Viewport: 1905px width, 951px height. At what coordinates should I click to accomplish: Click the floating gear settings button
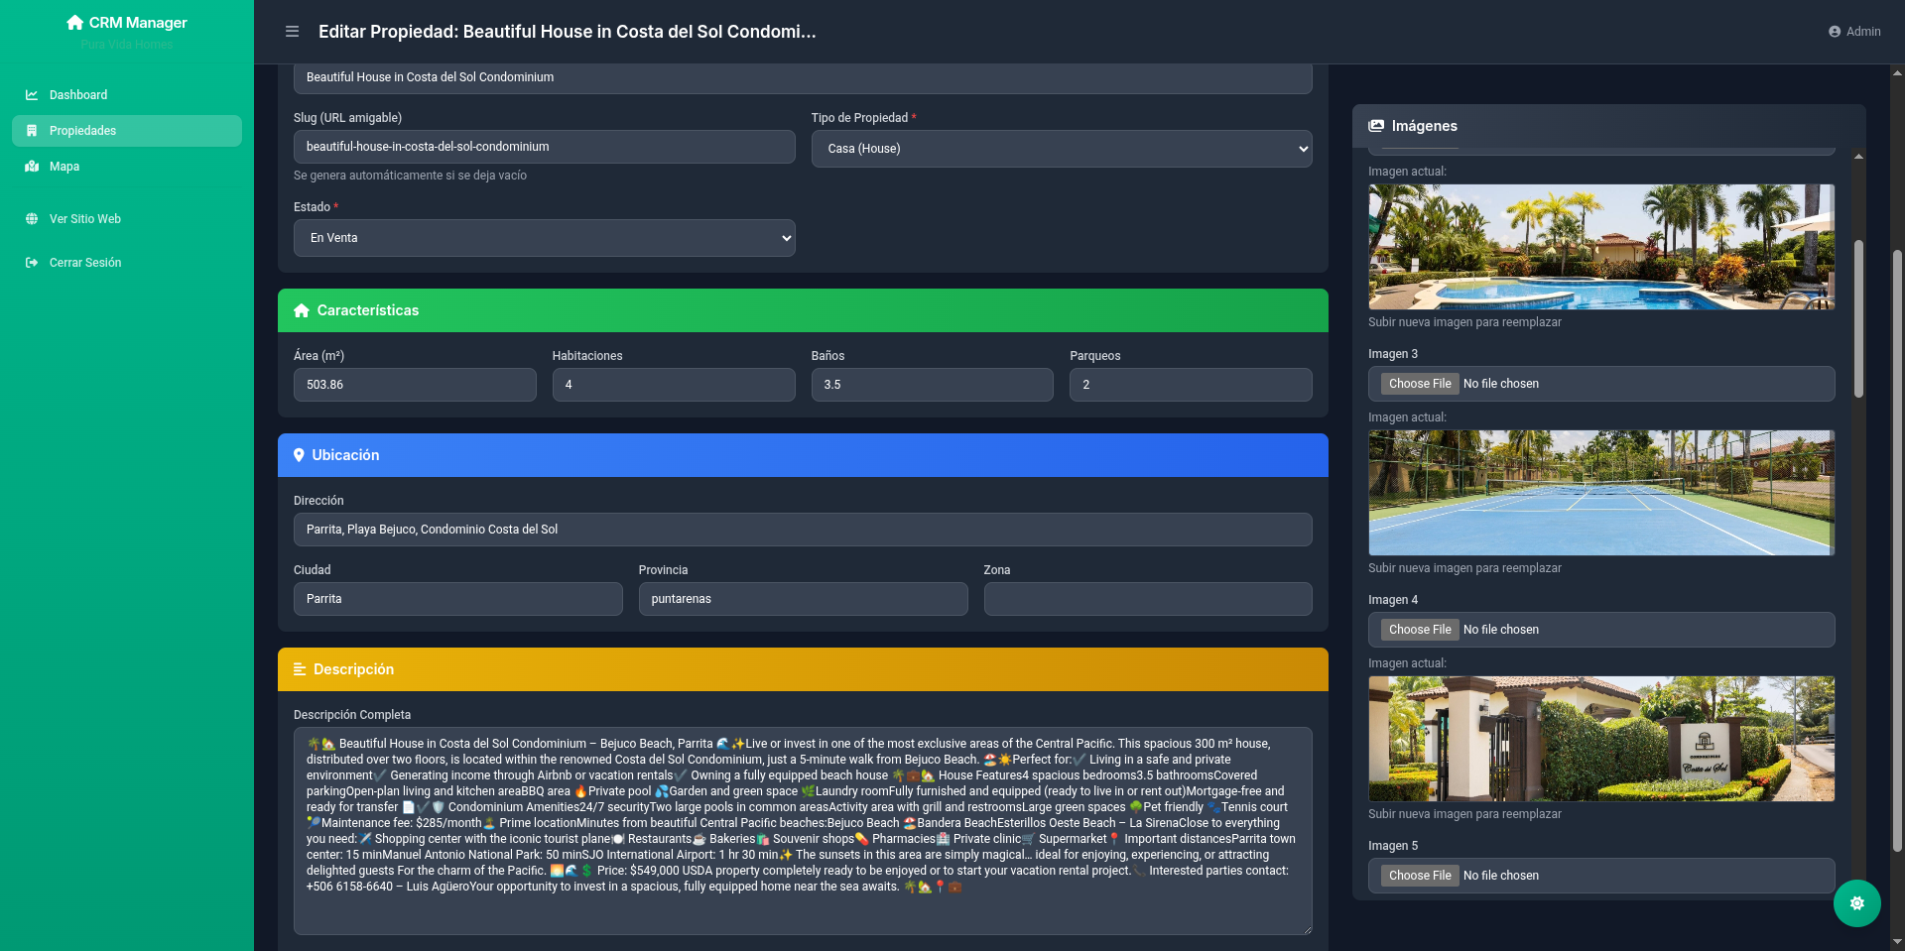[1856, 903]
